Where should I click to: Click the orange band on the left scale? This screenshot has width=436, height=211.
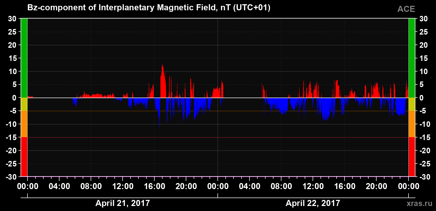[x=24, y=124]
